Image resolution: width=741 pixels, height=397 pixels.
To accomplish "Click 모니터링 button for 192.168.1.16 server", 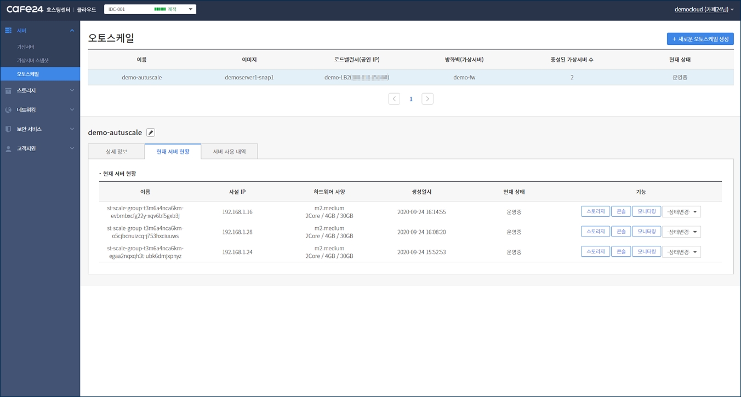I will click(x=646, y=211).
